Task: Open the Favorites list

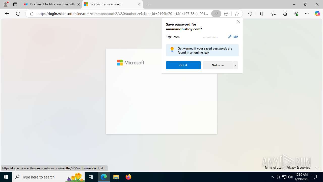Action: coord(273,14)
